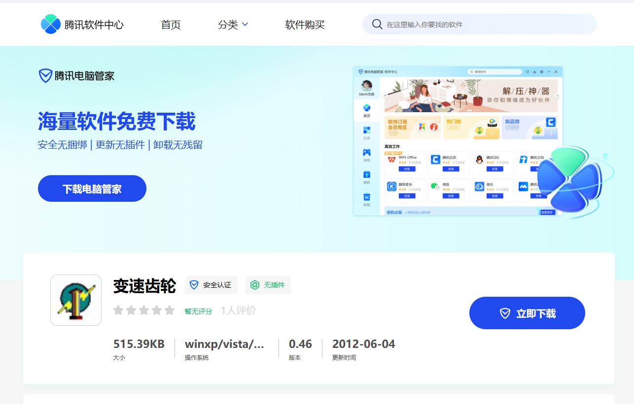
Task: Click the 更新 upload icon in banner preview
Action: click(366, 175)
